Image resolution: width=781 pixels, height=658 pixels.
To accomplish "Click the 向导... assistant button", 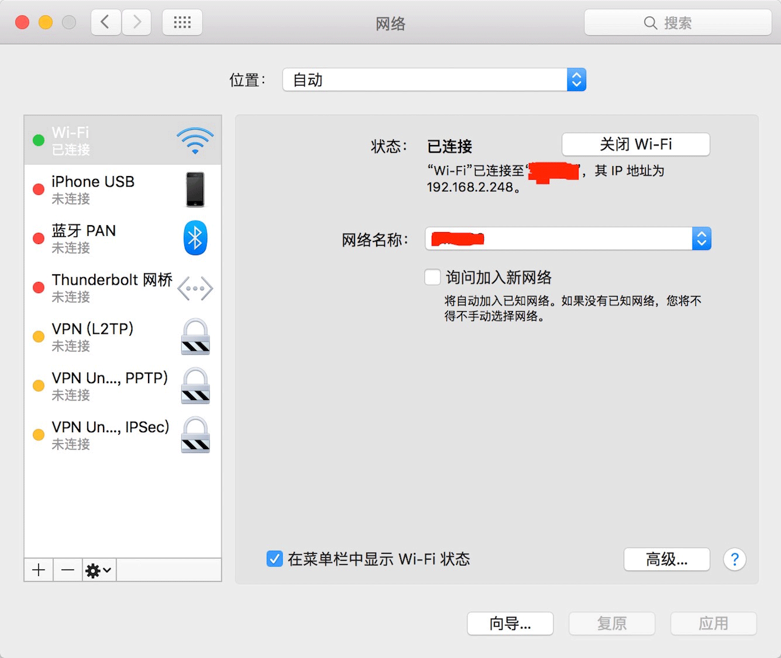I will point(510,623).
